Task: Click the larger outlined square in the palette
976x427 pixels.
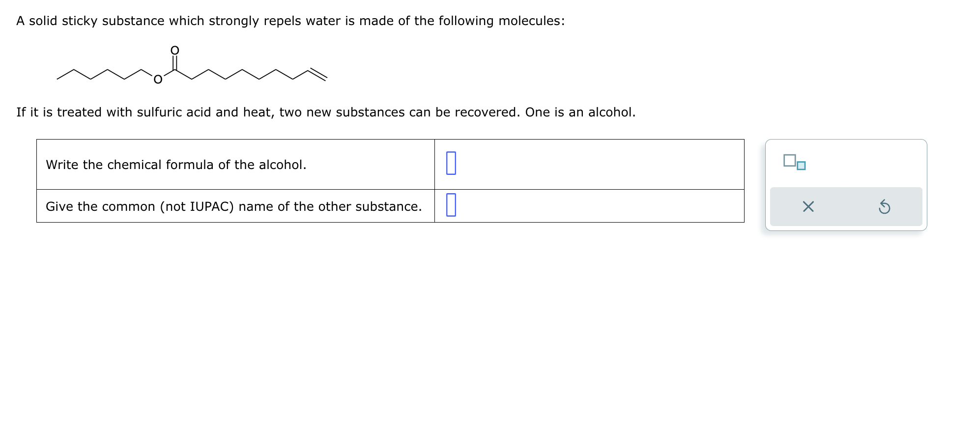Action: [789, 160]
